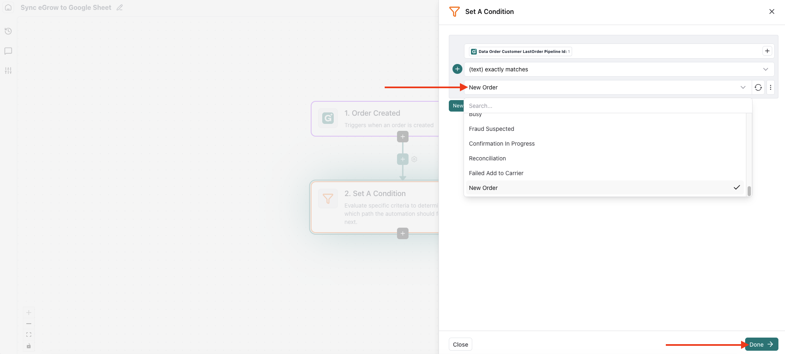Click the green add condition plus icon
Viewport: 785px width, 354px height.
(457, 69)
